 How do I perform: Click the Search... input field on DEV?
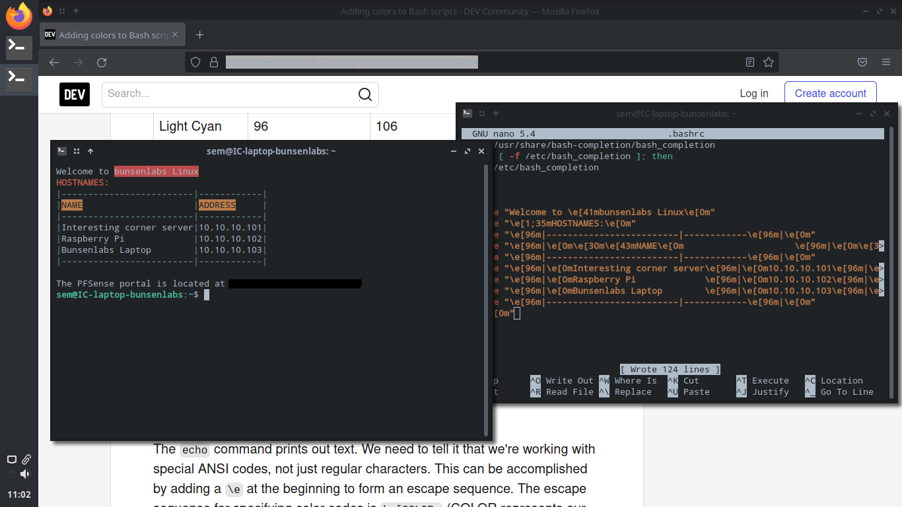click(x=231, y=94)
